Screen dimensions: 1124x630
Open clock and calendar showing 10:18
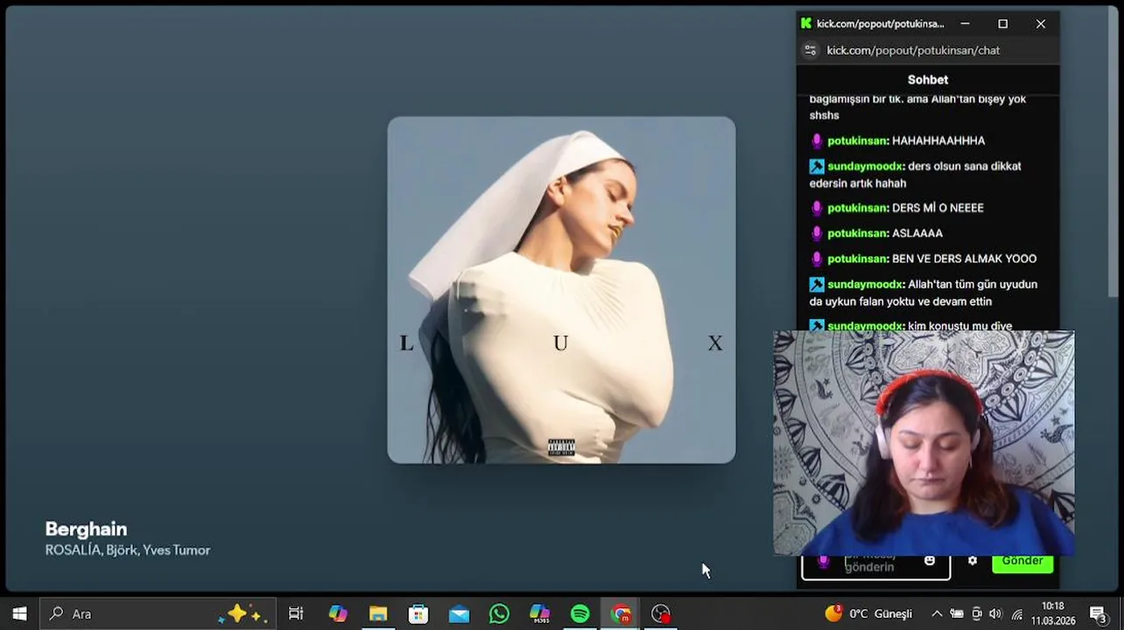coord(1053,614)
